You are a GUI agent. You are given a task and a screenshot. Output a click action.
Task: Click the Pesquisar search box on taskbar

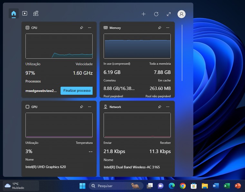[x=111, y=186]
